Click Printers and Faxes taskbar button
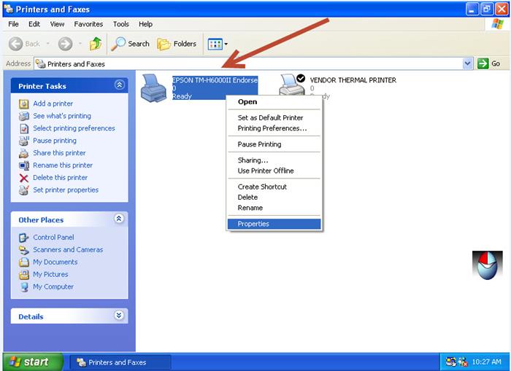Viewport: 511px width, 371px height. tap(120, 362)
